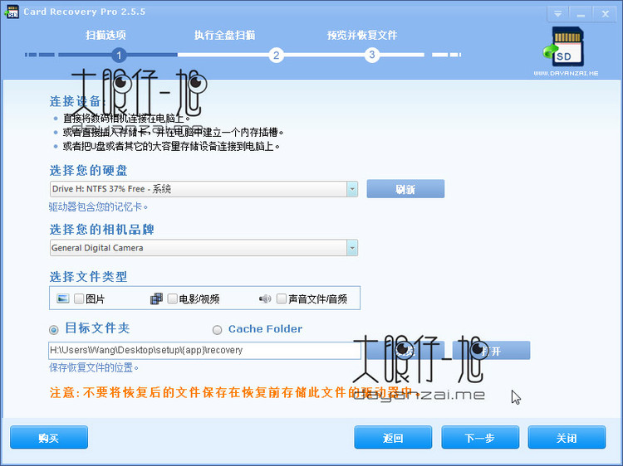This screenshot has width=623, height=466.
Task: Click the 返回 back button
Action: point(393,438)
